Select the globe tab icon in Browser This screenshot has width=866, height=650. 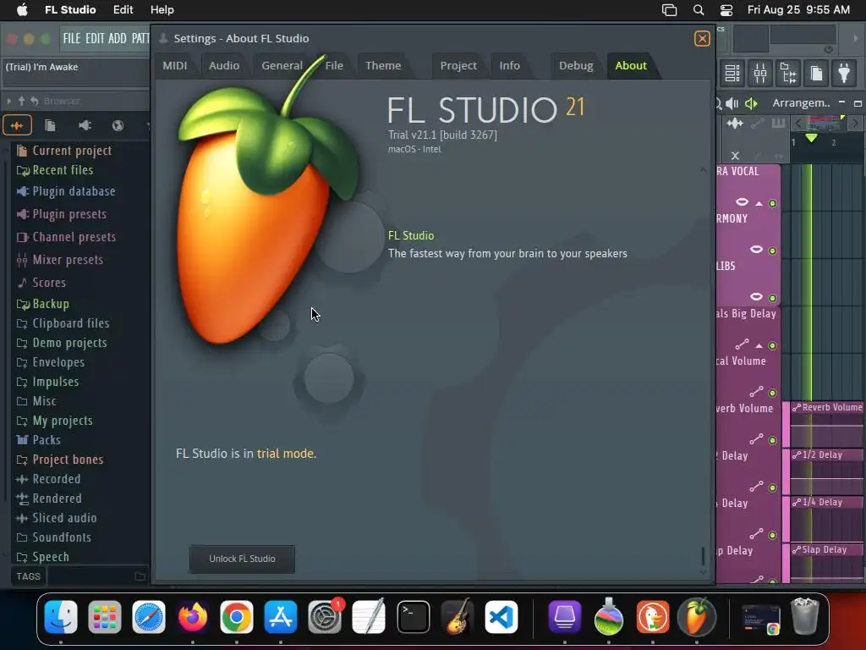[118, 125]
